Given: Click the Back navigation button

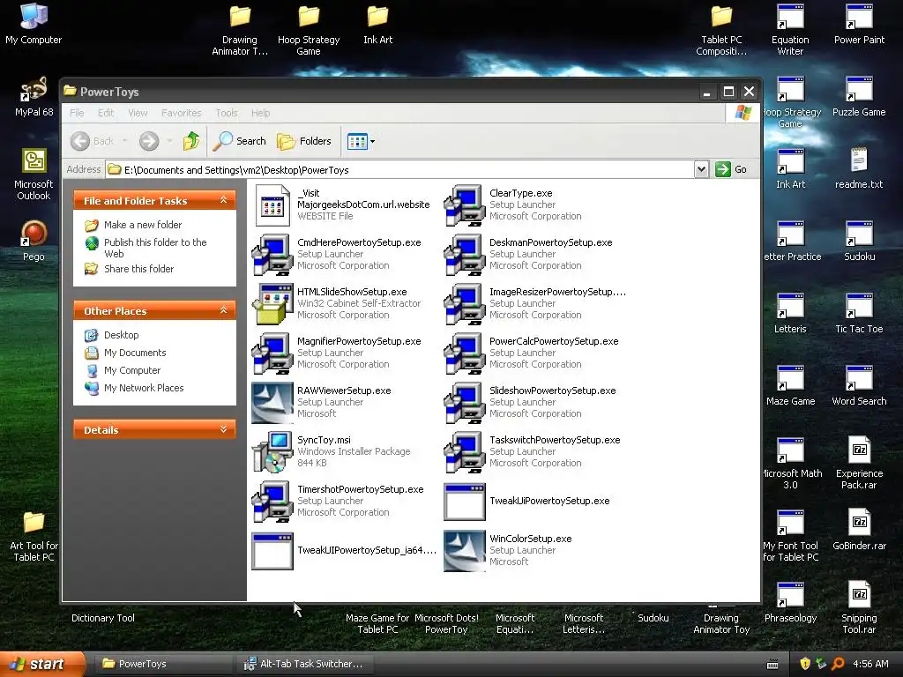Looking at the screenshot, I should pyautogui.click(x=93, y=141).
